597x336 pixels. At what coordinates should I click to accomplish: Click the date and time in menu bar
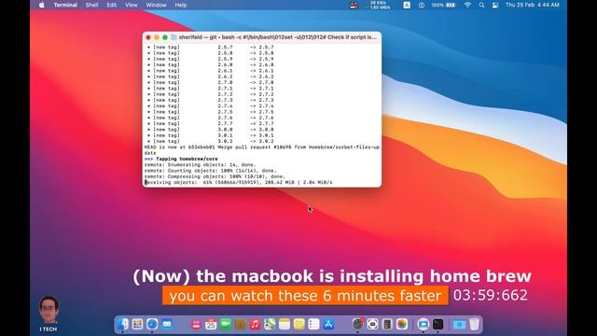click(533, 5)
